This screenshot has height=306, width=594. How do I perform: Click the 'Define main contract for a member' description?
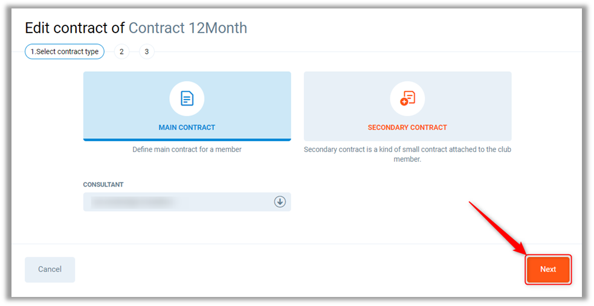point(187,150)
